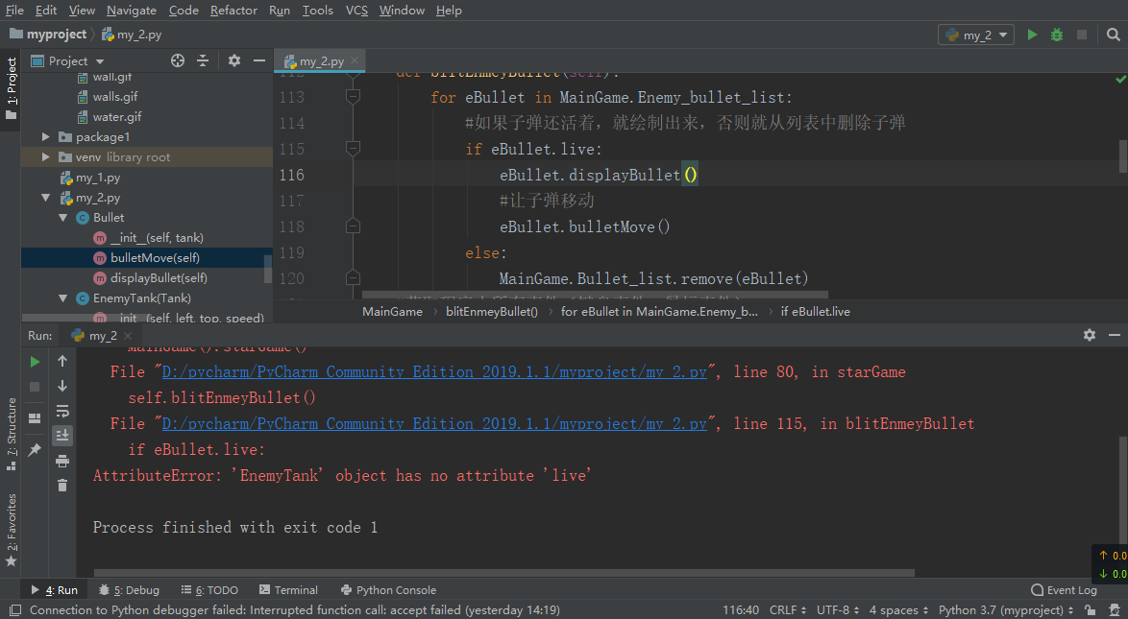Select walls.gif file

(115, 96)
